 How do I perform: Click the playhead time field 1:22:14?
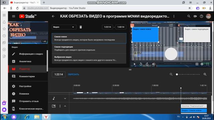(x=59, y=74)
